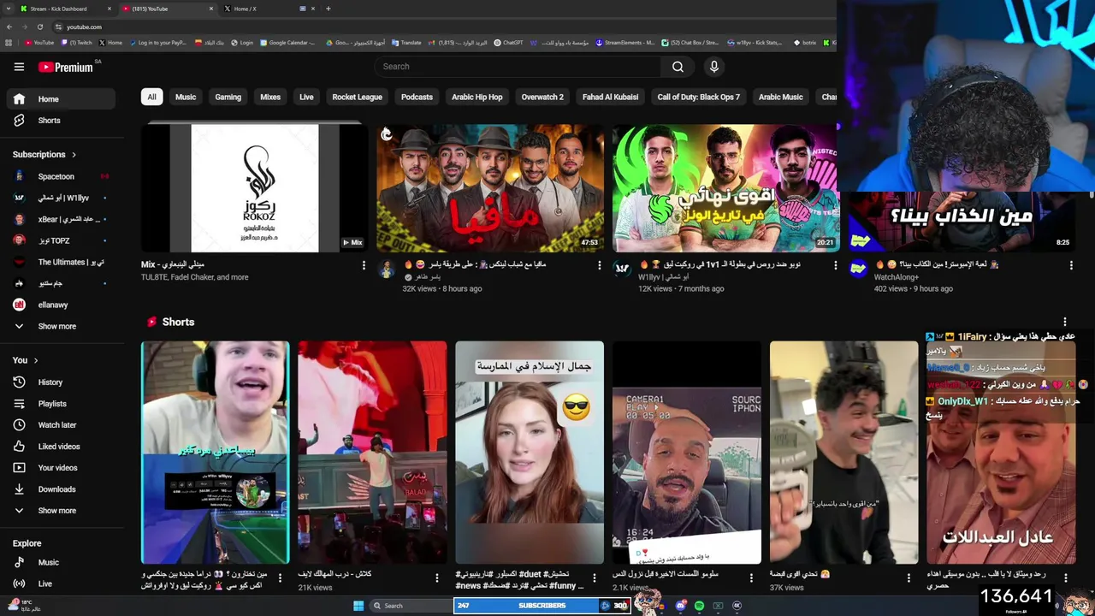This screenshot has height=616, width=1095.
Task: Start voice search with microphone icon
Action: (x=714, y=67)
